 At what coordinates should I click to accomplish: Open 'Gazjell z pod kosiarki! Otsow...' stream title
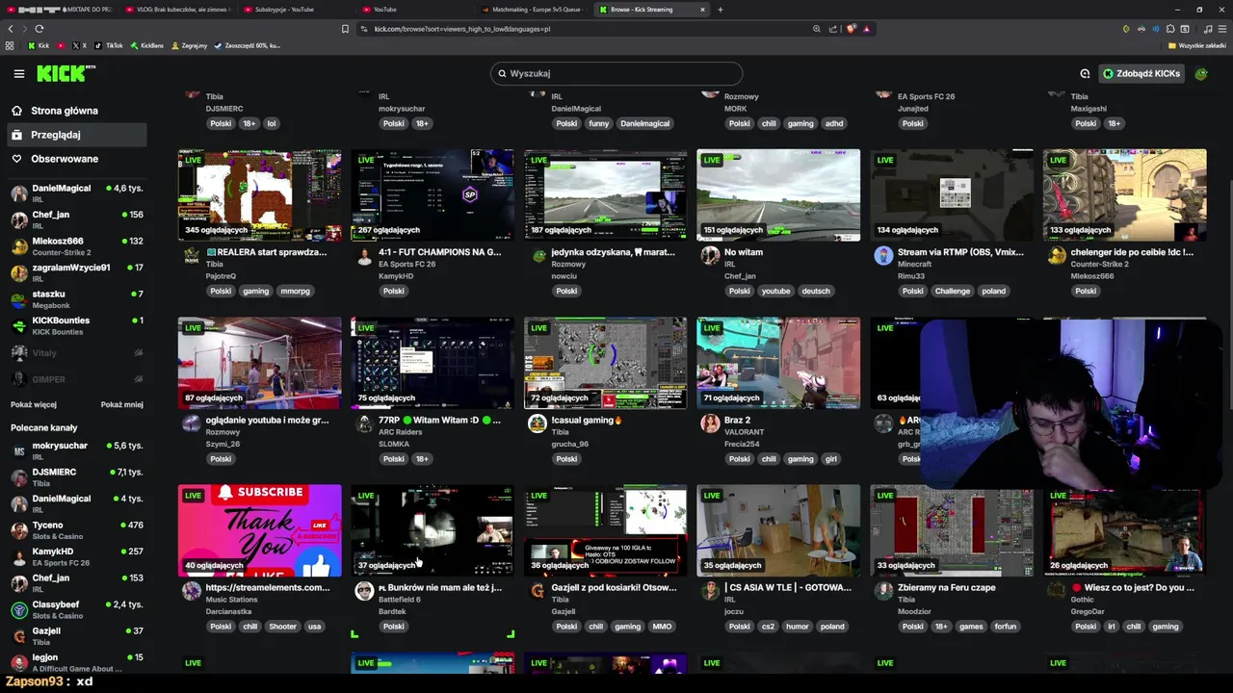[615, 587]
